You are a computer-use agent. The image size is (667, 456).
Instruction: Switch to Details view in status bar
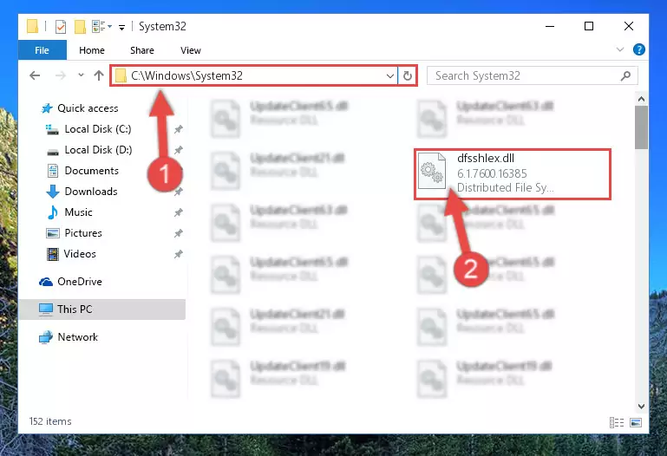point(617,422)
